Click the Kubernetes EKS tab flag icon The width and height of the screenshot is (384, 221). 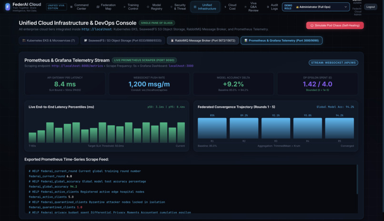[24, 40]
